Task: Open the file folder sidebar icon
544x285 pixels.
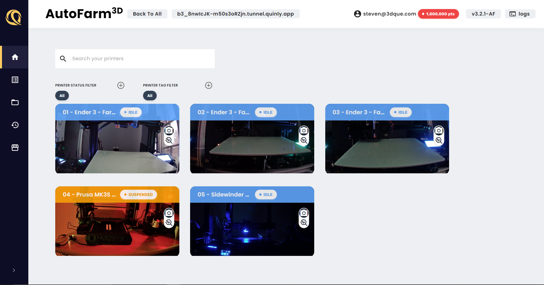Action: (15, 102)
